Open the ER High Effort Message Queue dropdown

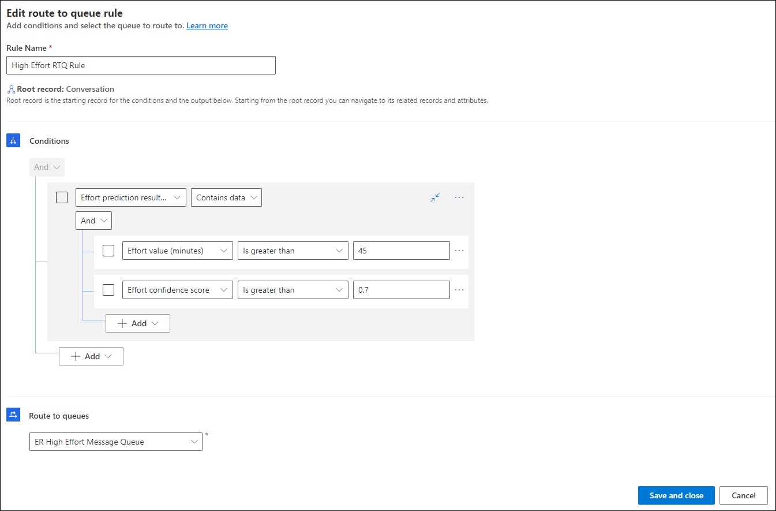116,442
